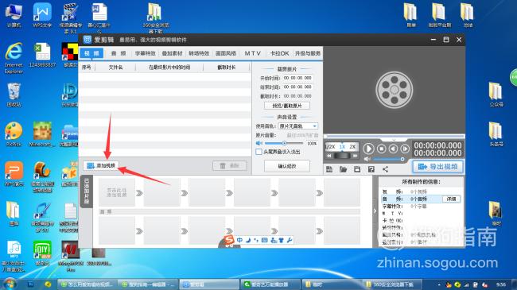
Task: Open the 转场特效 tab
Action: click(x=199, y=53)
